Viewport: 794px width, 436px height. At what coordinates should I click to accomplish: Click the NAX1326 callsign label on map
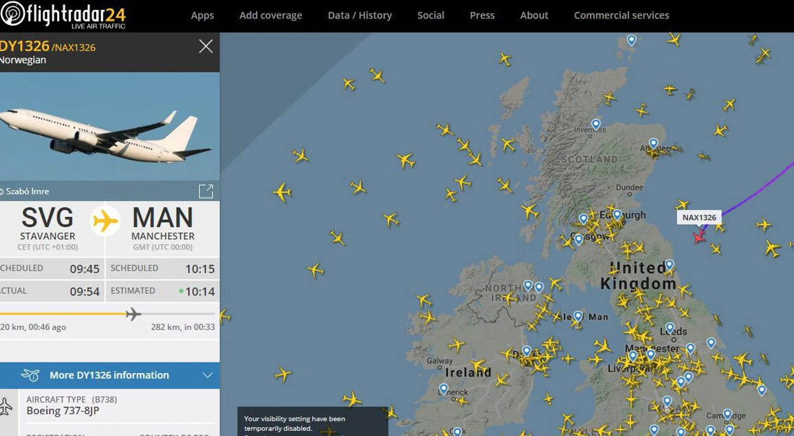699,217
